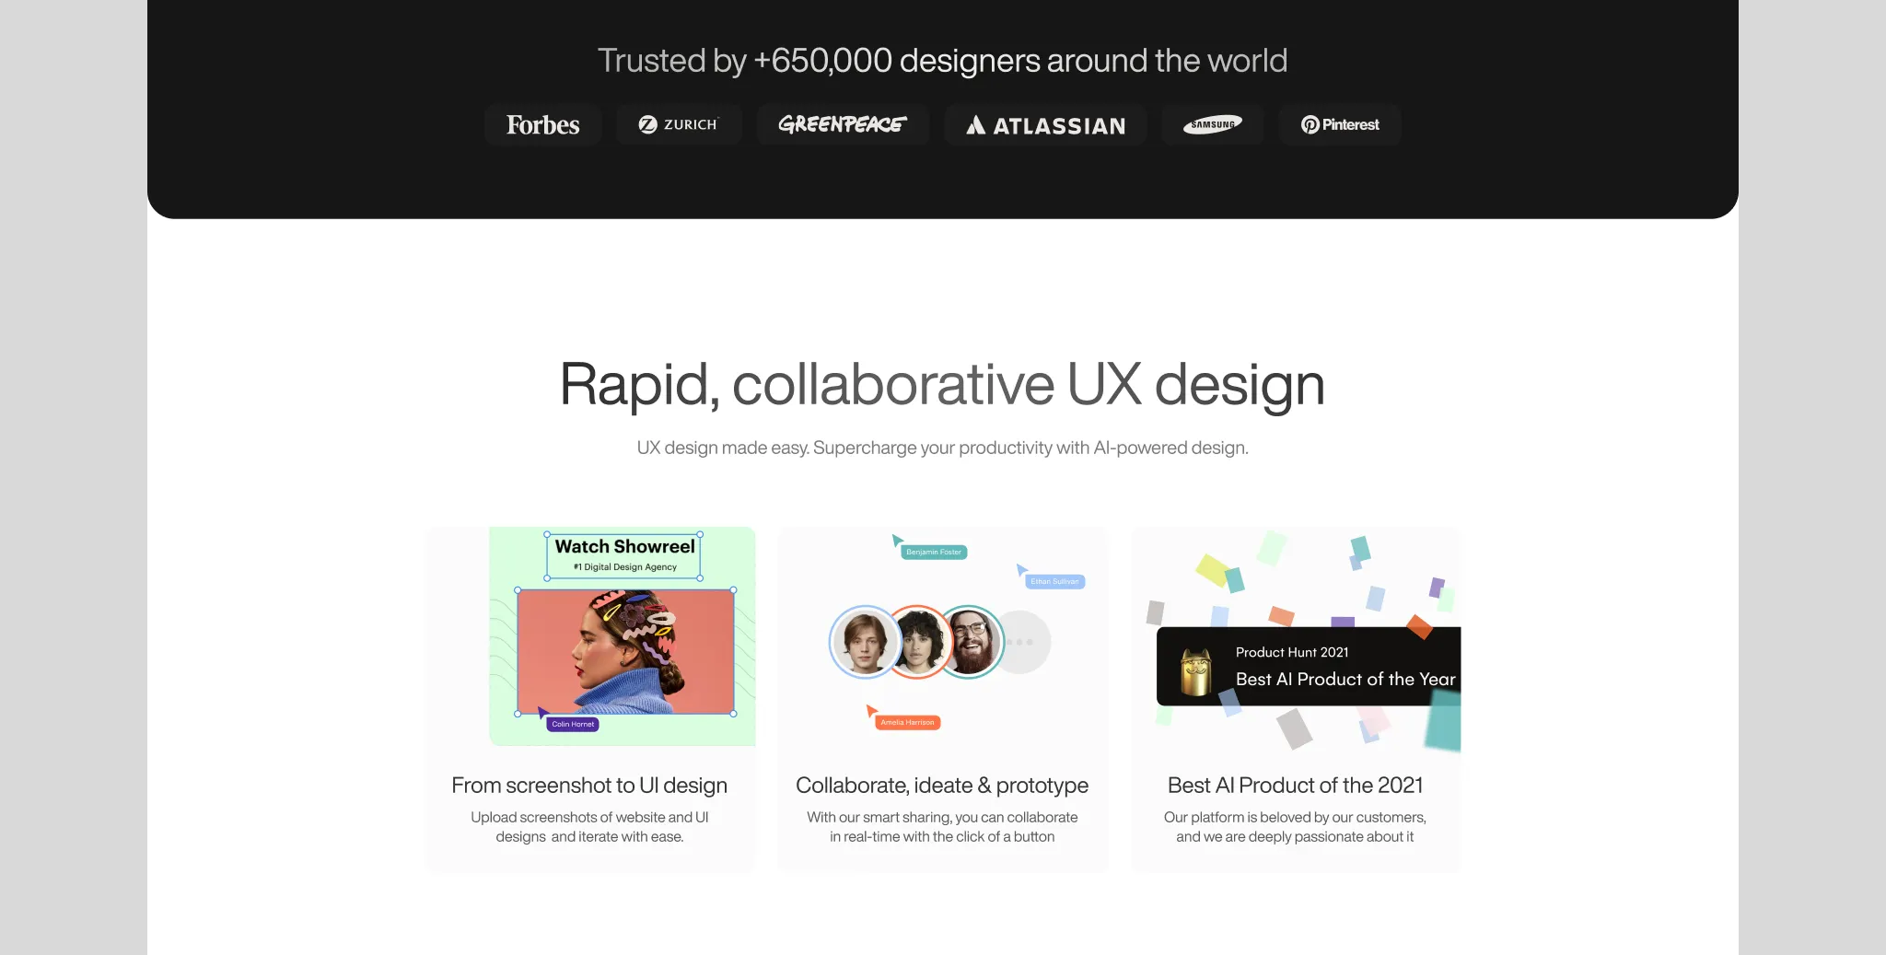Click the Colin Hornet cursor label
This screenshot has height=955, width=1886.
click(x=573, y=724)
